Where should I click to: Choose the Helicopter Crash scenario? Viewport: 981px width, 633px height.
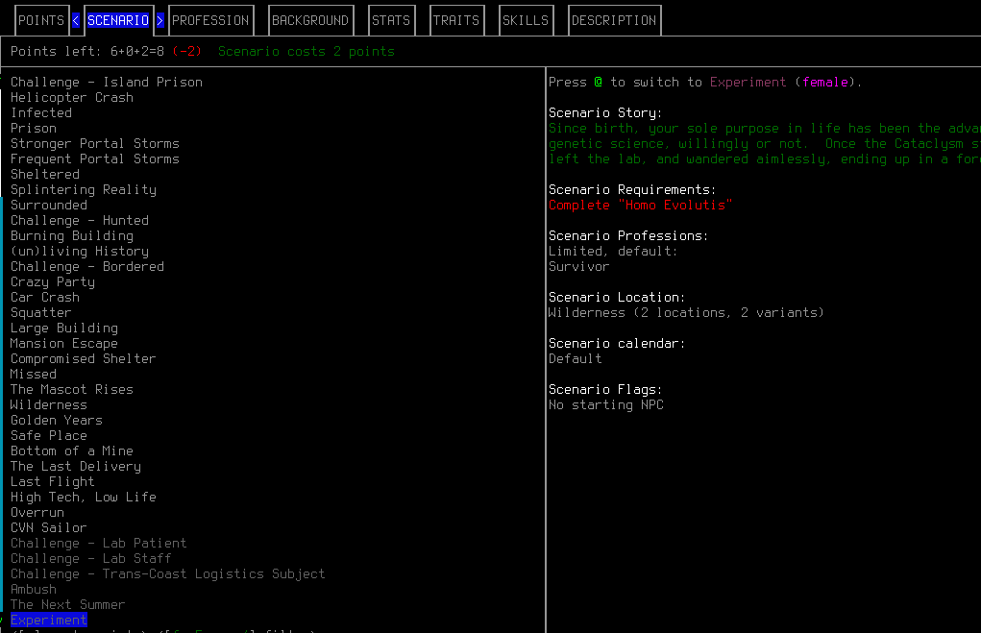[72, 98]
